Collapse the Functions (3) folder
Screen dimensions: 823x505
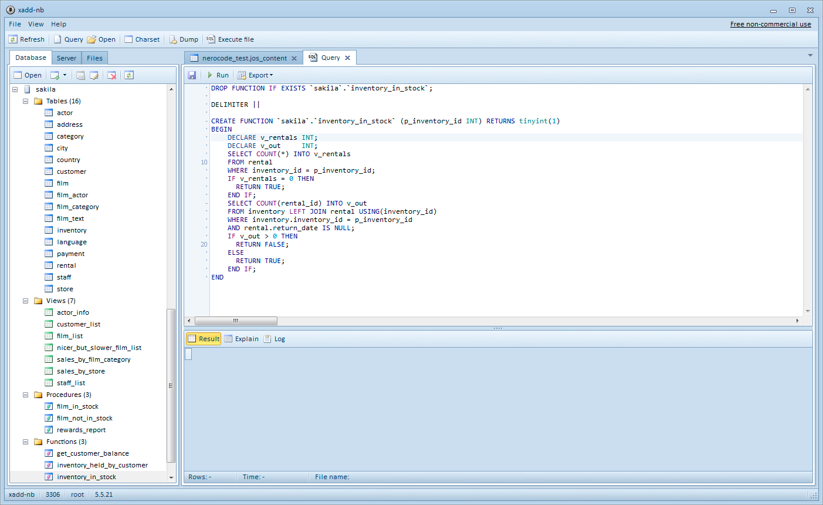(x=26, y=442)
